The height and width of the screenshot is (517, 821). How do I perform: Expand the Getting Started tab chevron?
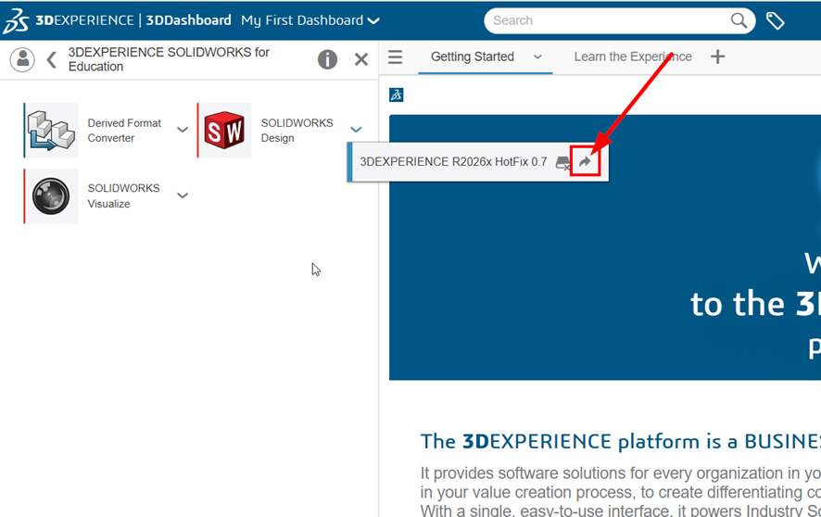click(537, 57)
